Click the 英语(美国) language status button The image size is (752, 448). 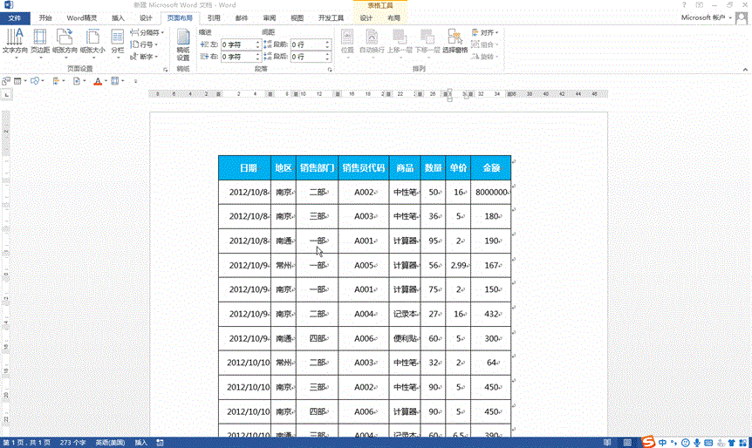click(109, 443)
